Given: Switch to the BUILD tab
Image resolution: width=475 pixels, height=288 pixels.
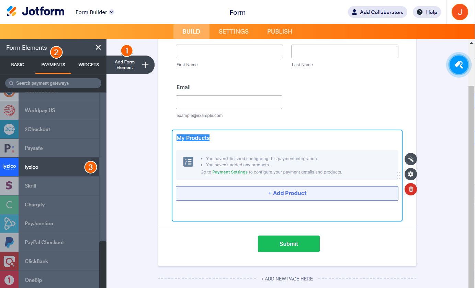Looking at the screenshot, I should pyautogui.click(x=191, y=32).
